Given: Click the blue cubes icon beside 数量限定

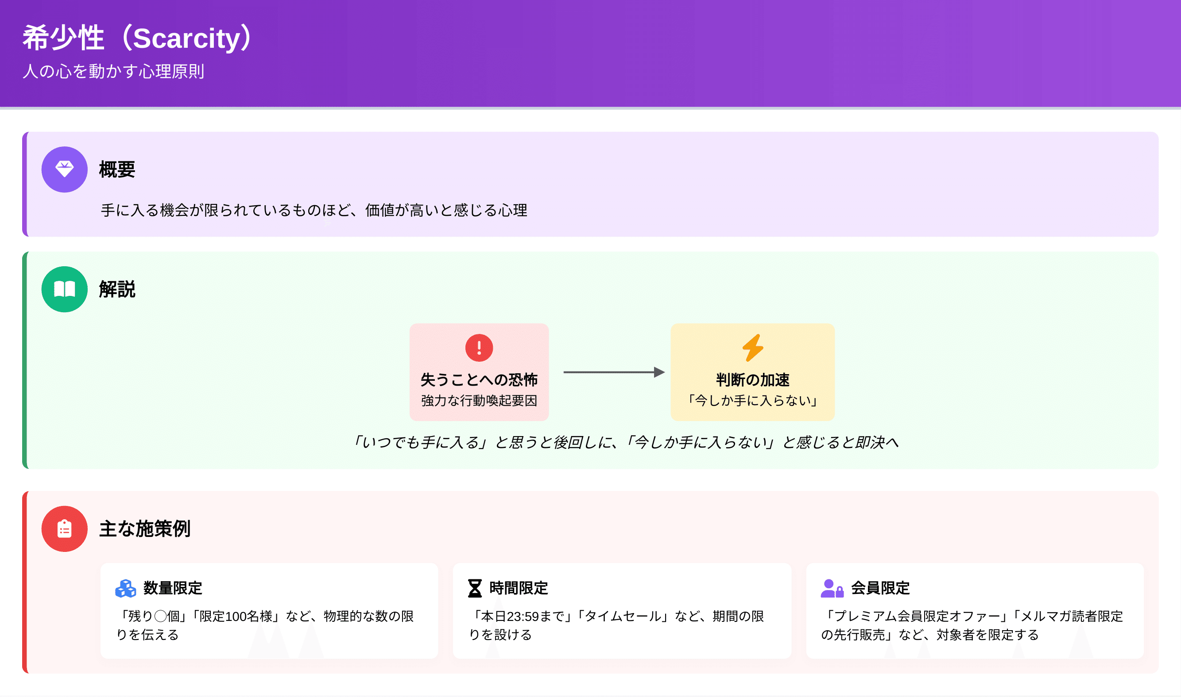Looking at the screenshot, I should click(125, 588).
